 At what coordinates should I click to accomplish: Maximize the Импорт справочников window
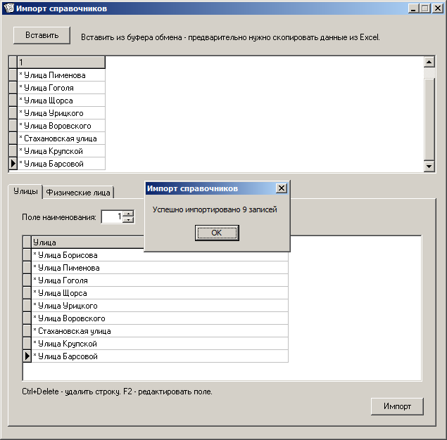[424, 8]
